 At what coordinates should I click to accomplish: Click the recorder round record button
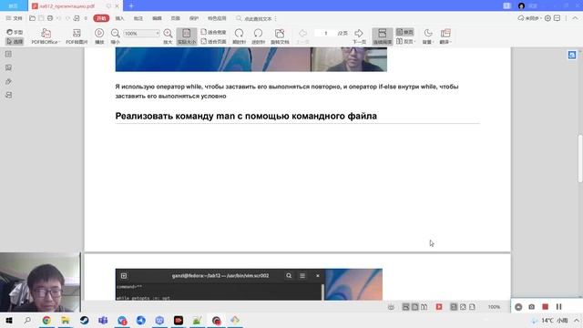coord(518,307)
